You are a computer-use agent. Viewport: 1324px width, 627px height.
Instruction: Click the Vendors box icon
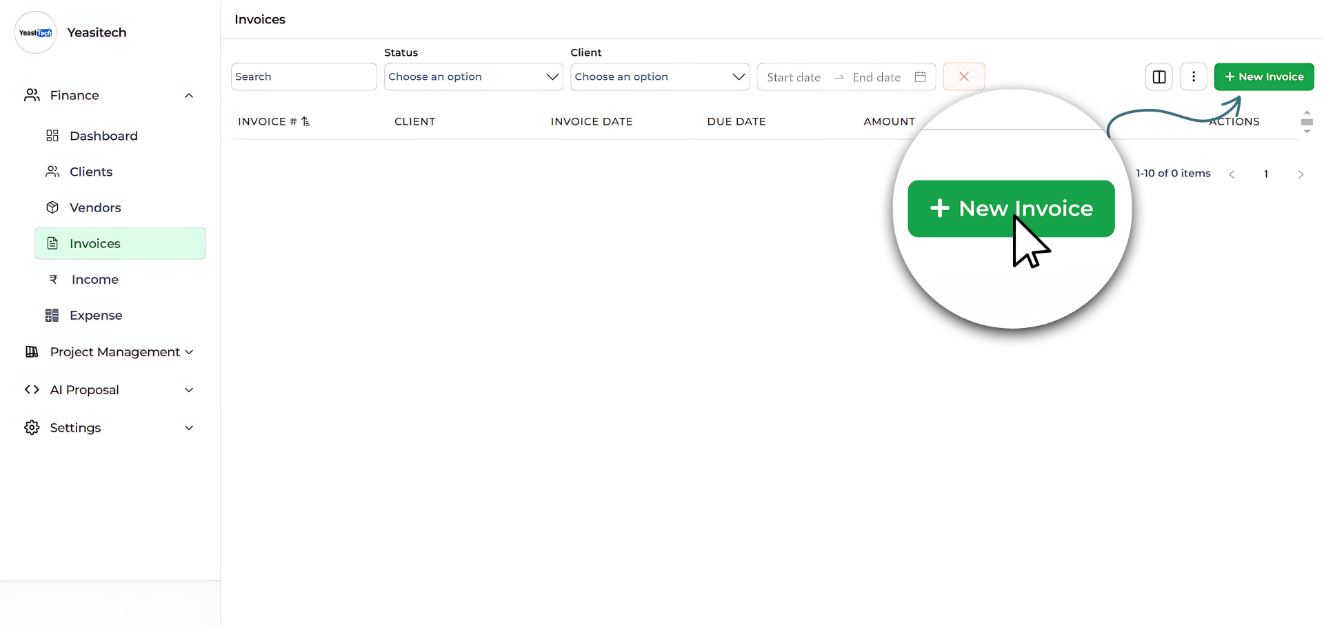52,207
